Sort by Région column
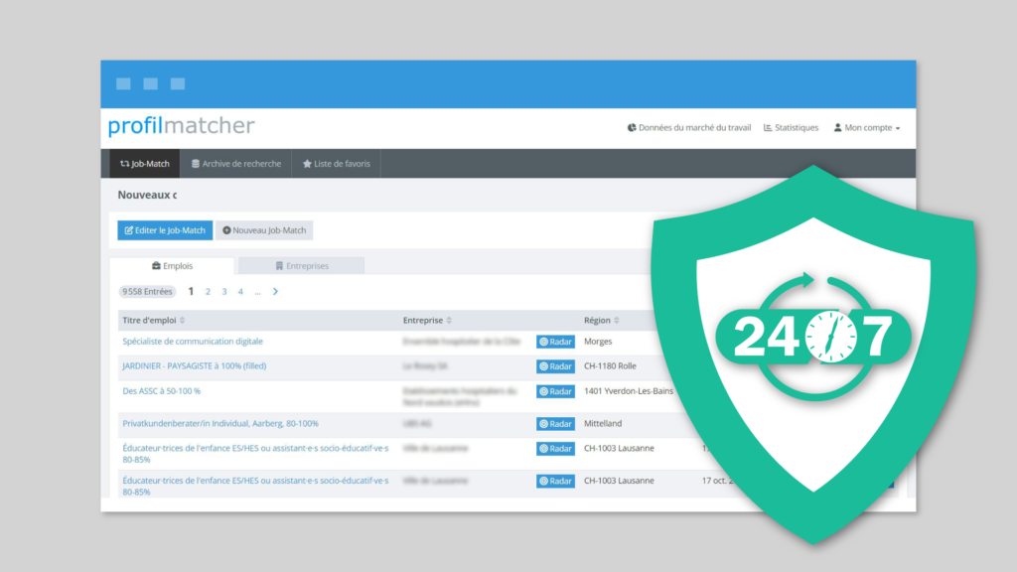The height and width of the screenshot is (572, 1017). tap(602, 320)
